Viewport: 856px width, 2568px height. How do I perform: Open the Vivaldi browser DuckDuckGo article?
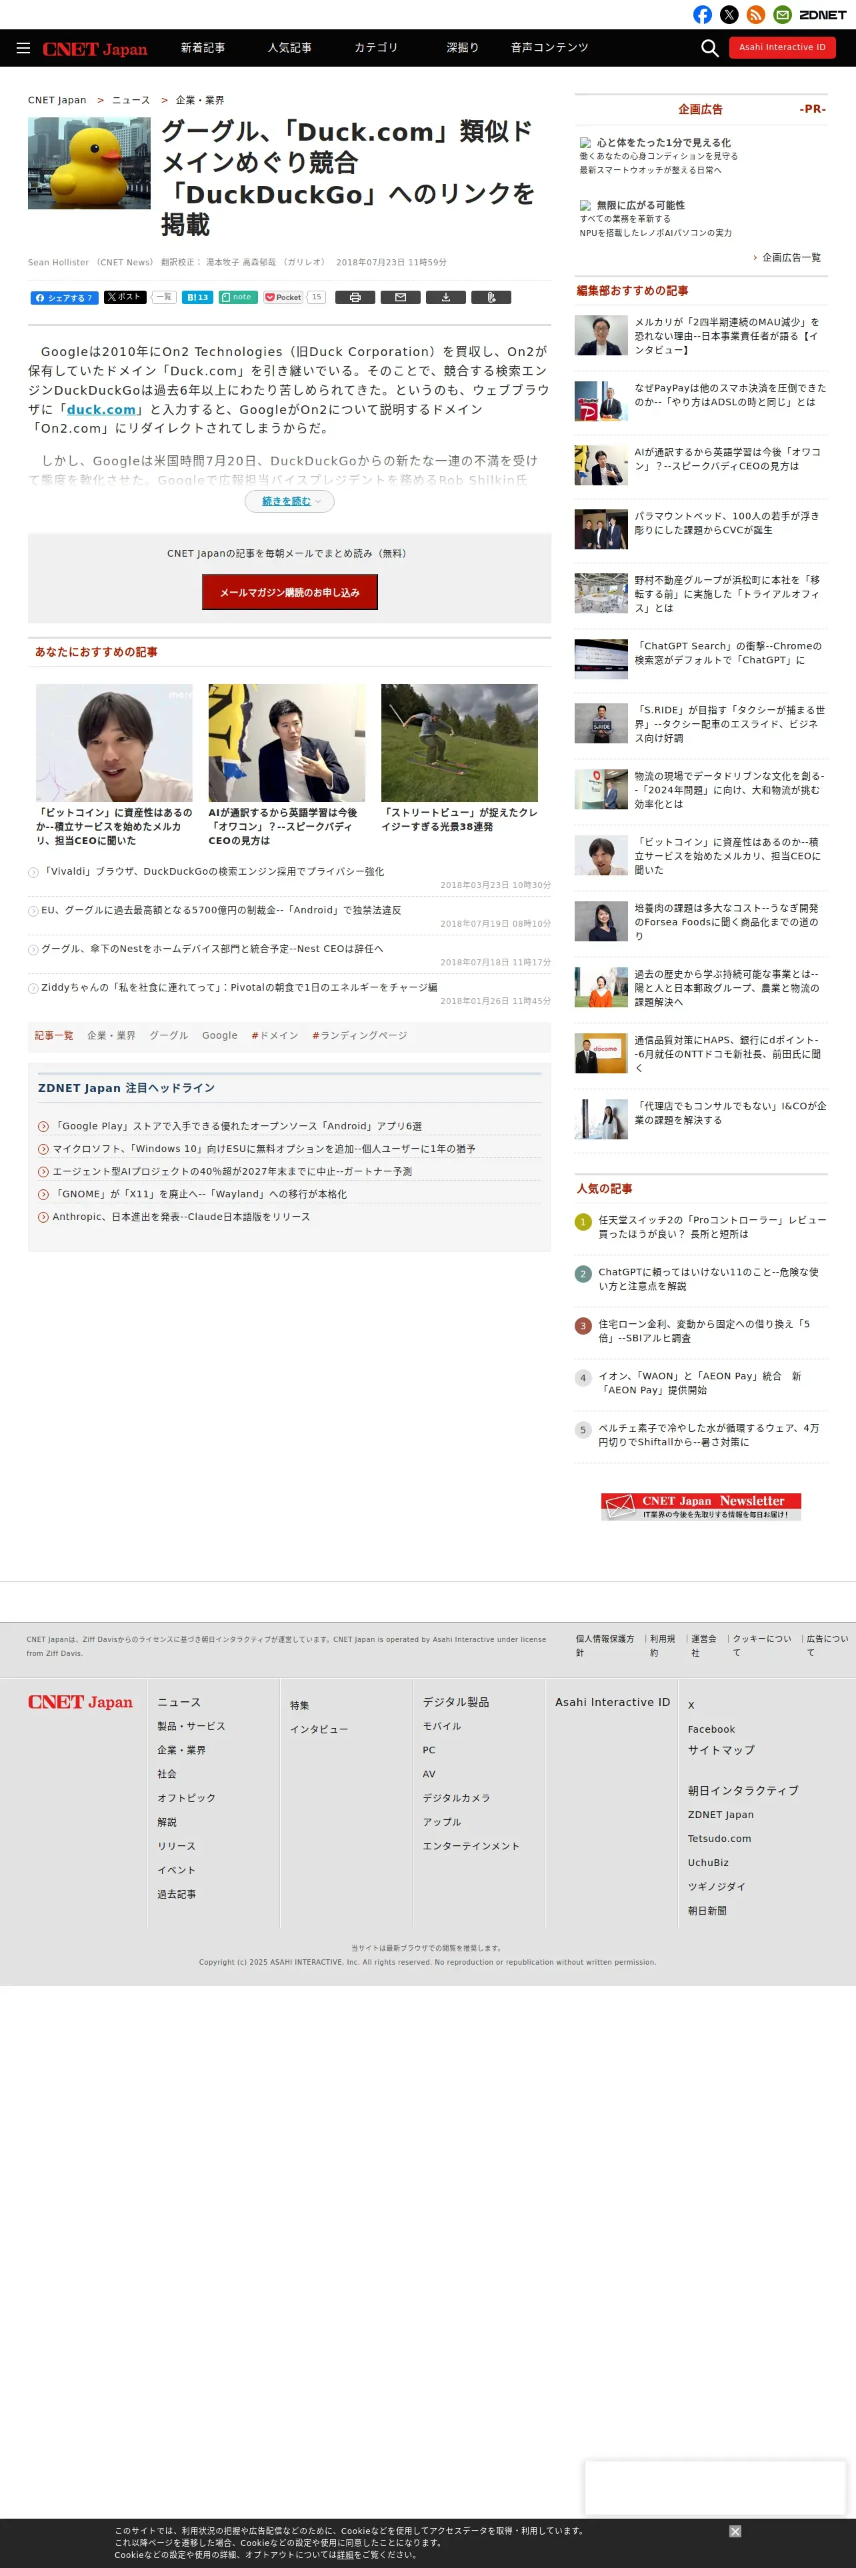click(x=212, y=871)
